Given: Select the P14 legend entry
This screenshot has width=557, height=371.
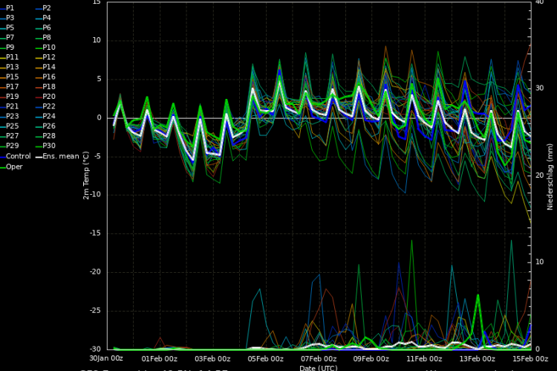Looking at the screenshot, I should (48, 67).
